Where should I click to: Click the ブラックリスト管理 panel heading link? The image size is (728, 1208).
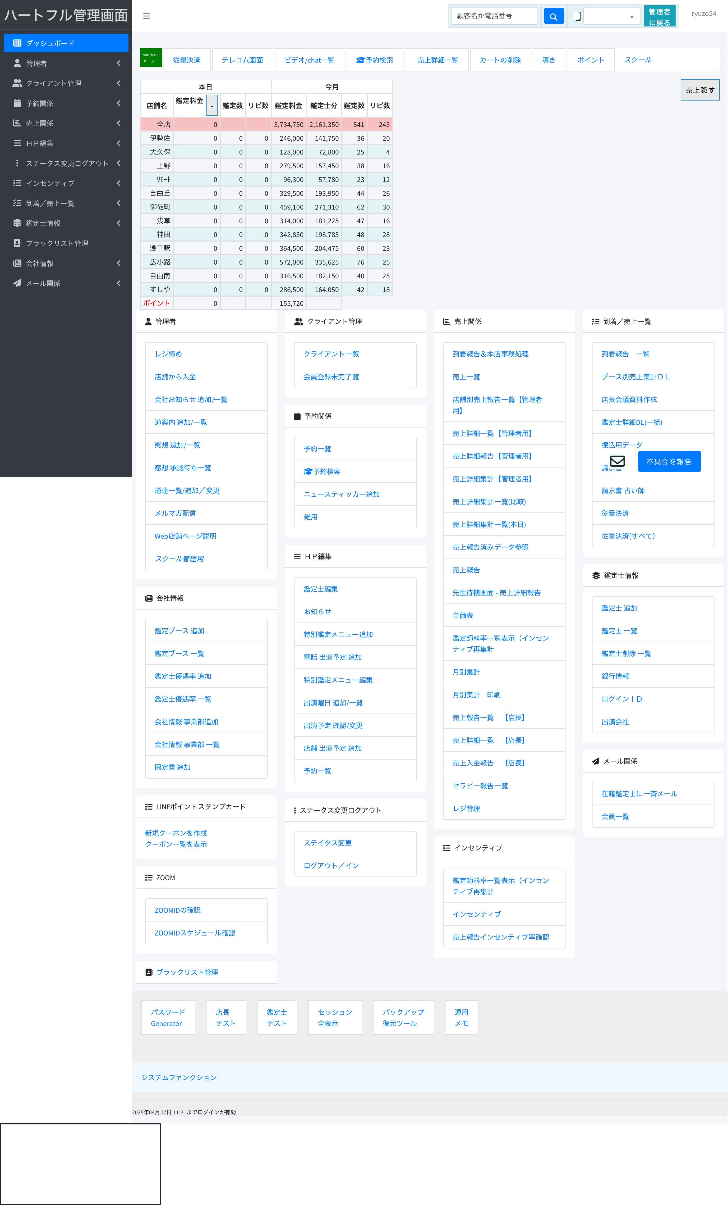187,972
